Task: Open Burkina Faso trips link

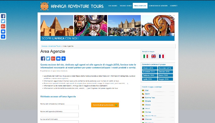Action: [x=150, y=98]
